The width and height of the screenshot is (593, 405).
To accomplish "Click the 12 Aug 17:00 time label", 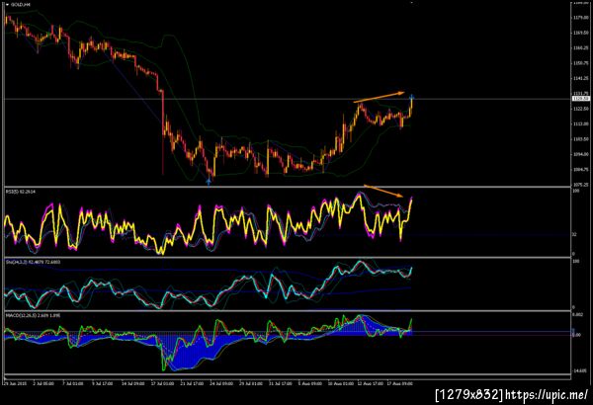I will [x=370, y=383].
